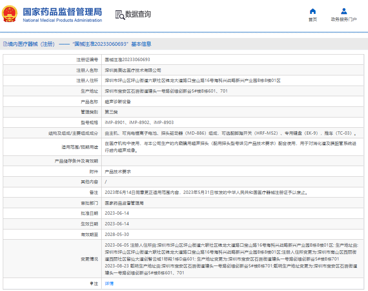Click the 批准日期 row label
Screen dimensions: 368x291
(89, 213)
